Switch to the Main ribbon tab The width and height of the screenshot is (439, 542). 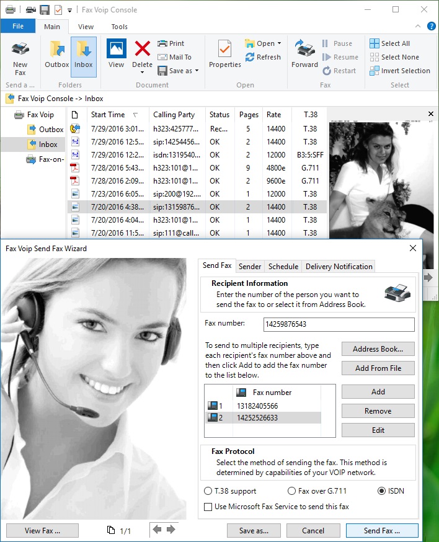(52, 27)
